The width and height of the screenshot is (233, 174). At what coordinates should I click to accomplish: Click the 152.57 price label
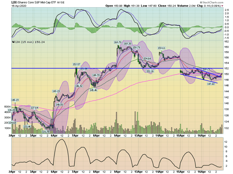point(76,64)
